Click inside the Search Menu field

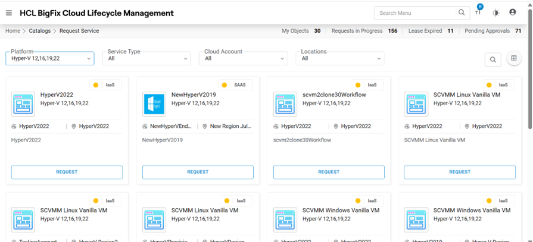point(416,13)
